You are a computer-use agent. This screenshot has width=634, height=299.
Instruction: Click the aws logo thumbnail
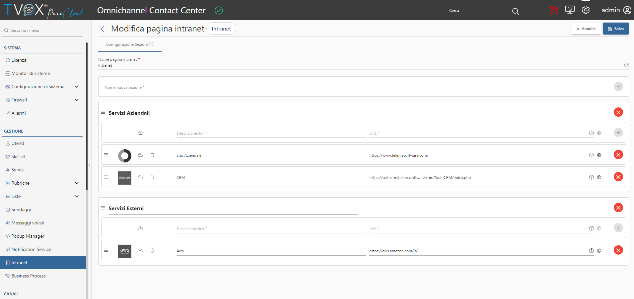(125, 251)
